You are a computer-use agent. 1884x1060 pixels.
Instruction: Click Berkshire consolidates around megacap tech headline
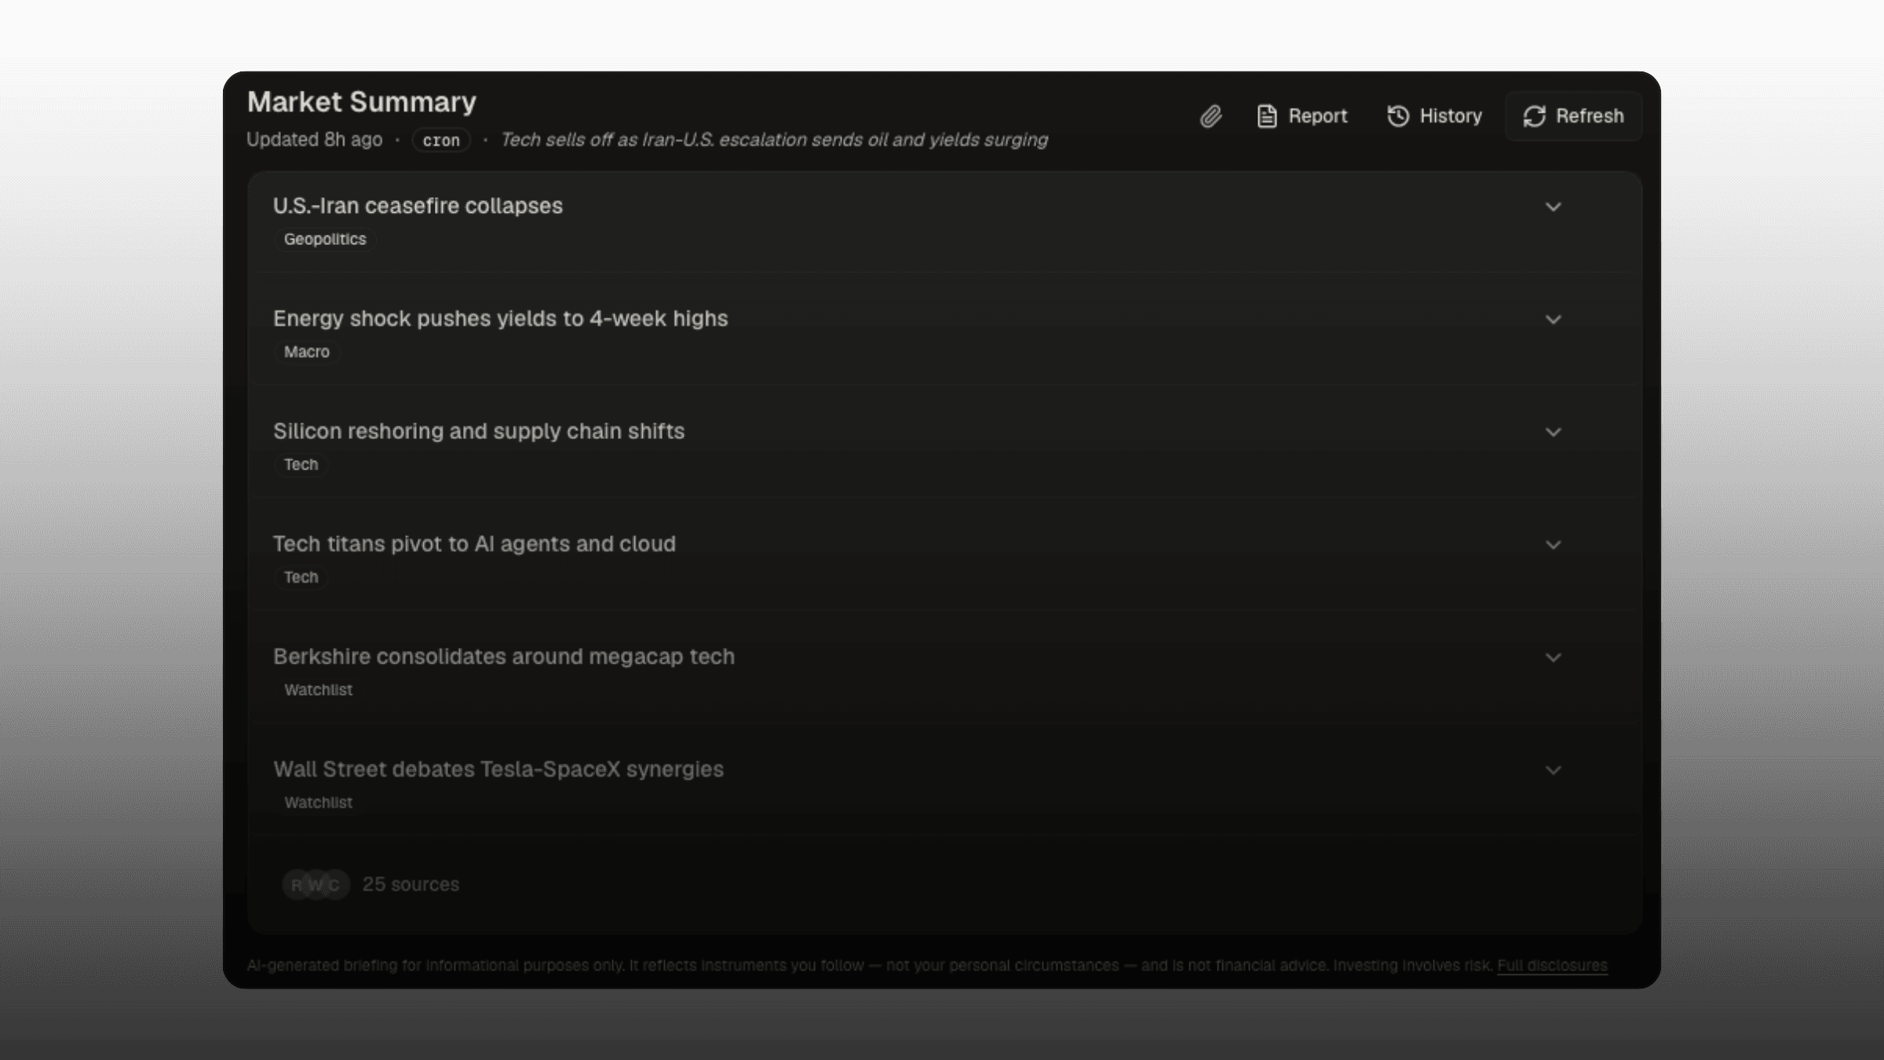click(504, 656)
